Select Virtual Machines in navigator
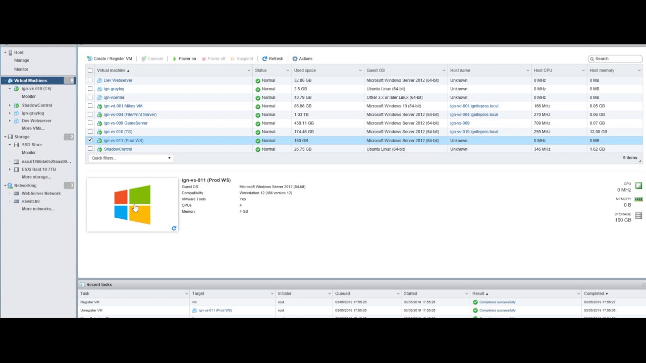 (x=30, y=81)
